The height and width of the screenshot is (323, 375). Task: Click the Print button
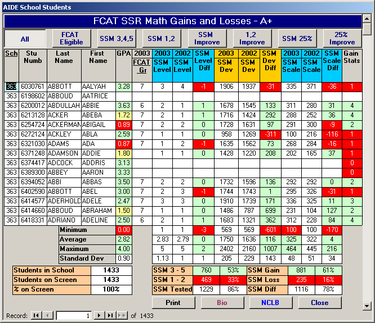pyautogui.click(x=173, y=302)
